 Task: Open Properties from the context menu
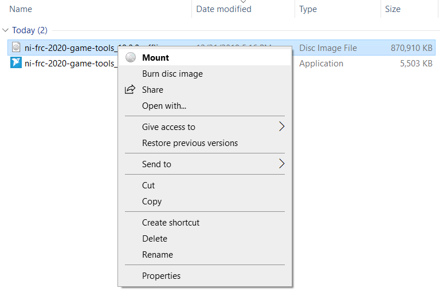tap(161, 276)
